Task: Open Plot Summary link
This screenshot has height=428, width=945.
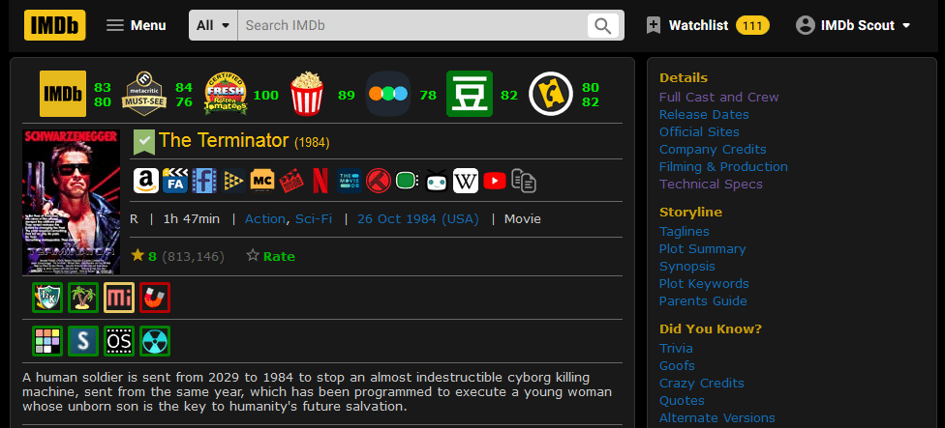Action: (702, 249)
